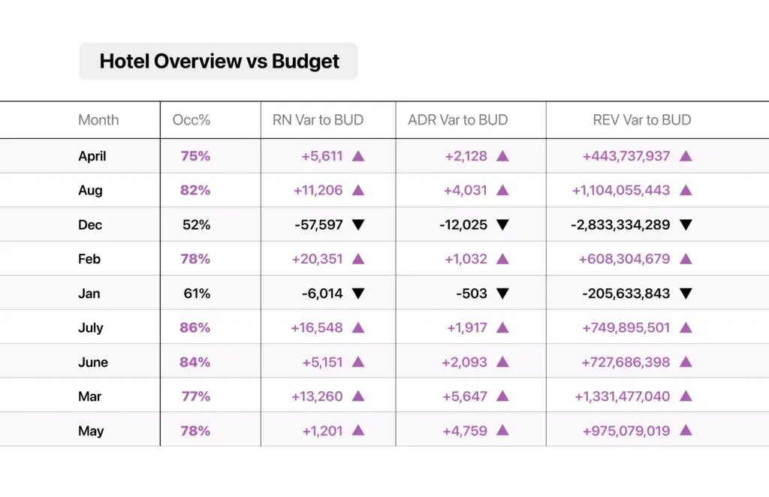Select the REV Var to BUD header

click(x=642, y=120)
